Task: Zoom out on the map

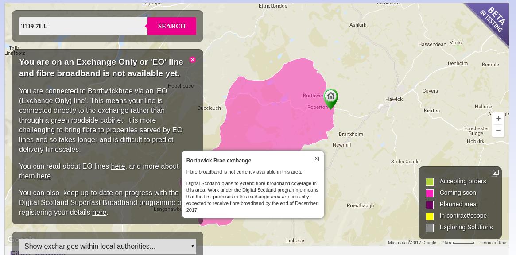Action: [x=498, y=131]
